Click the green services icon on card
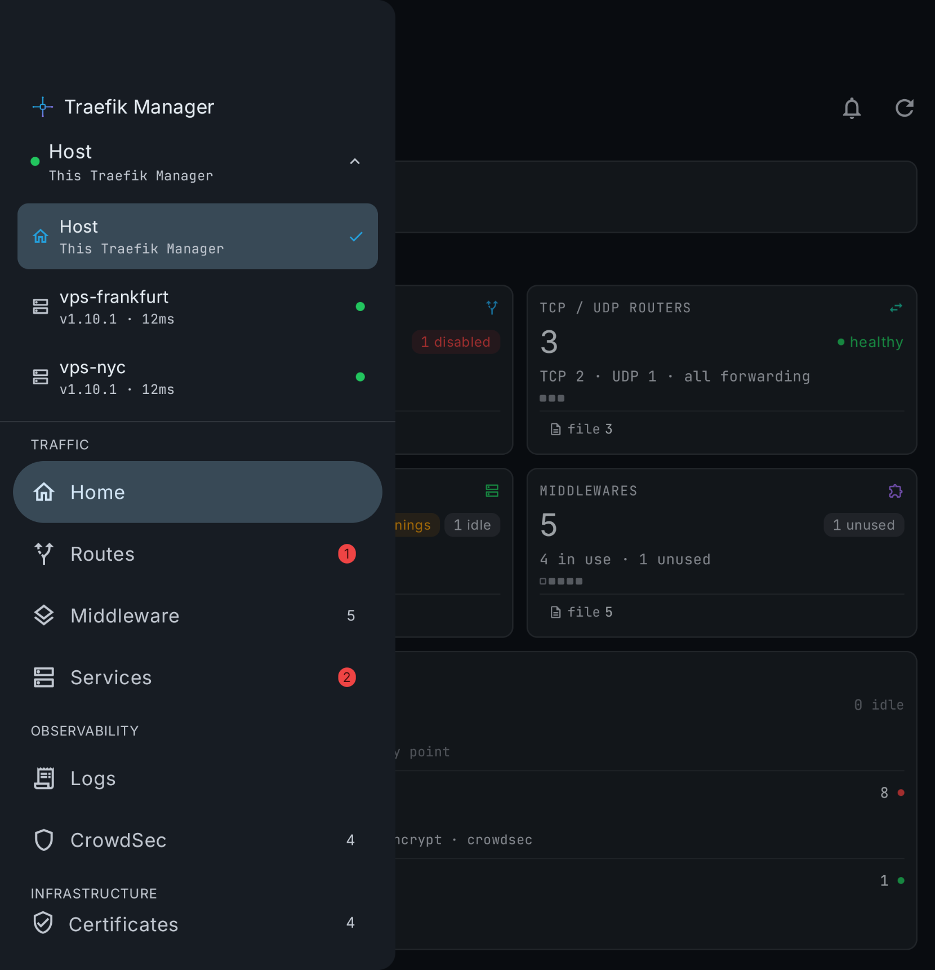935x970 pixels. coord(492,491)
